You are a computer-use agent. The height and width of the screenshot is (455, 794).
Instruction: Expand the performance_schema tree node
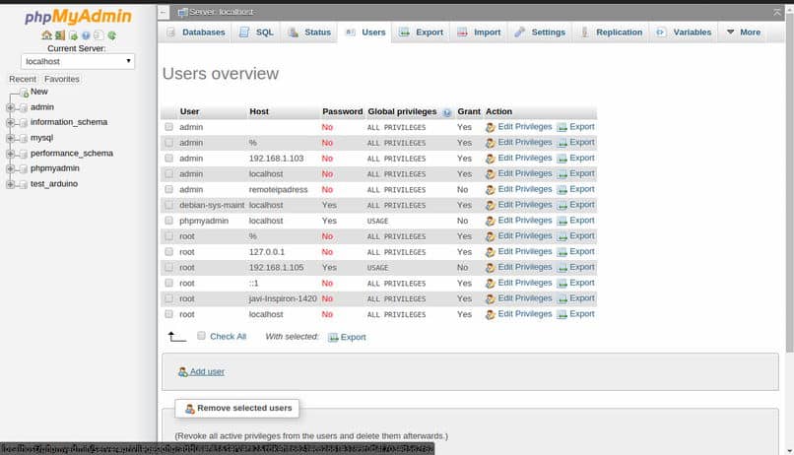(10, 154)
